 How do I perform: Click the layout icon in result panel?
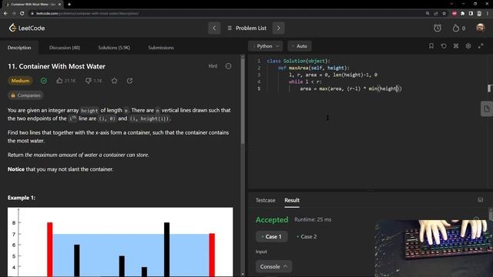pos(481,200)
